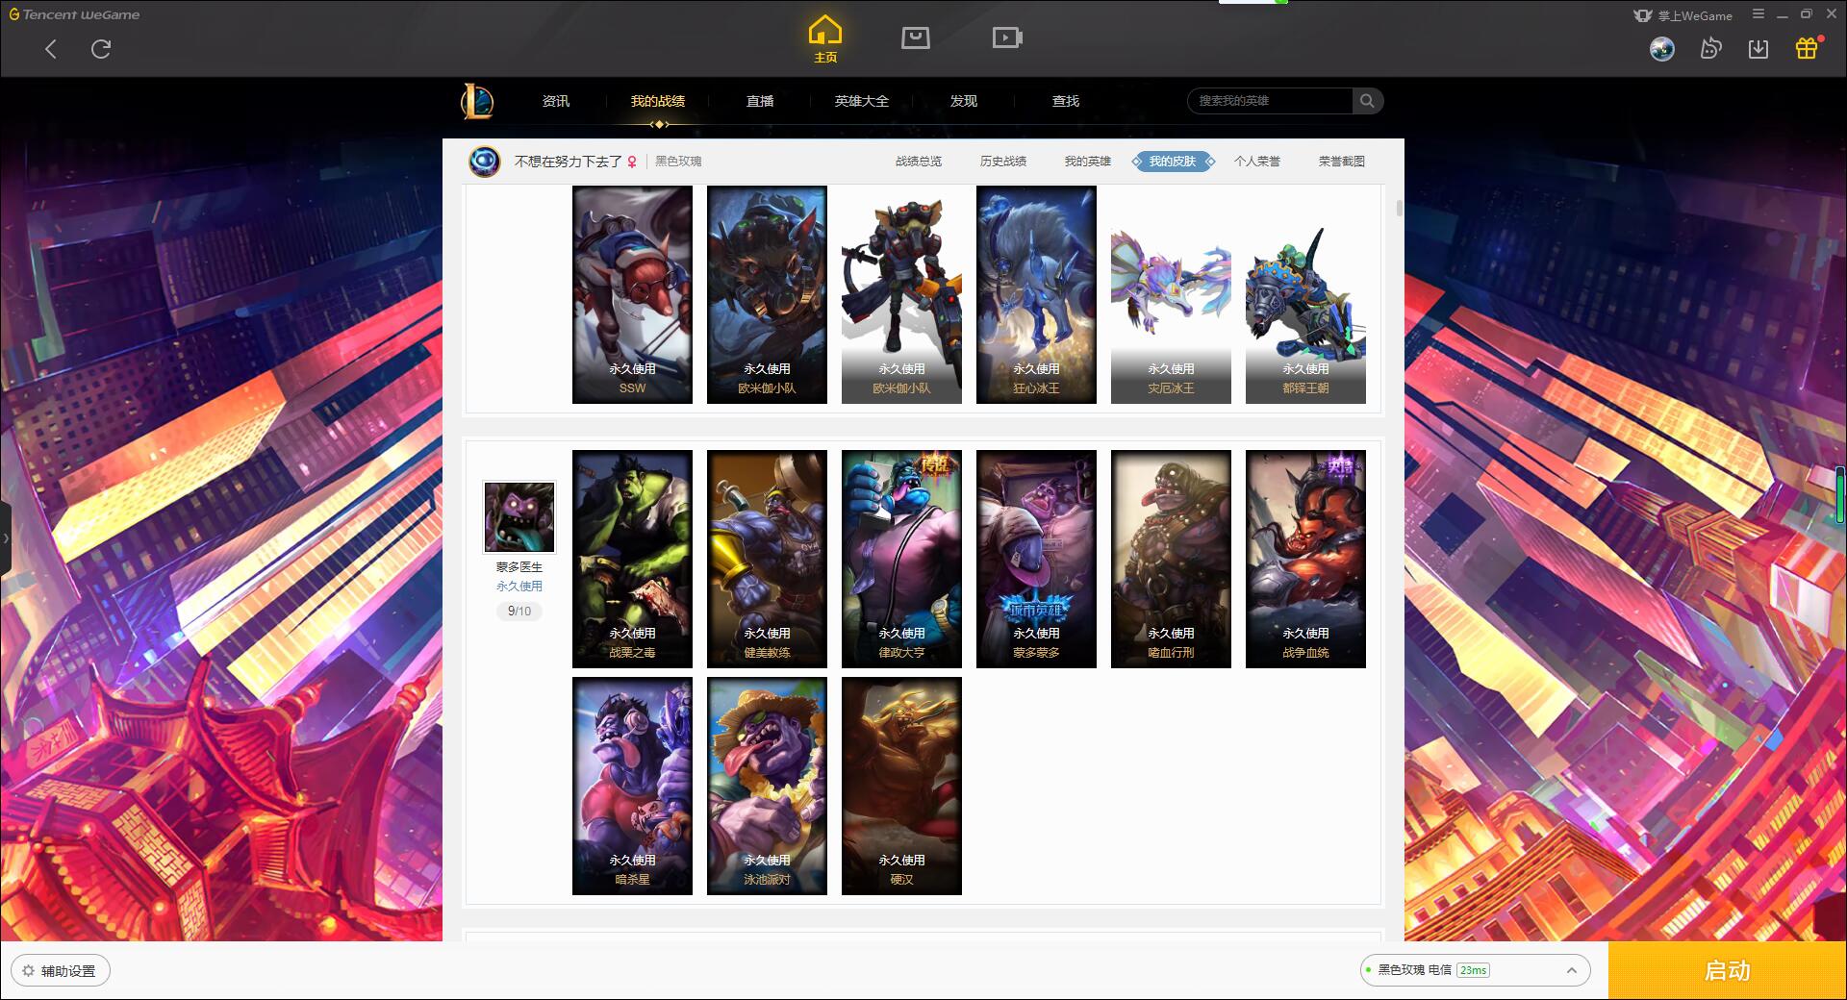Click the player profile avatar
This screenshot has width=1847, height=1000.
[485, 161]
